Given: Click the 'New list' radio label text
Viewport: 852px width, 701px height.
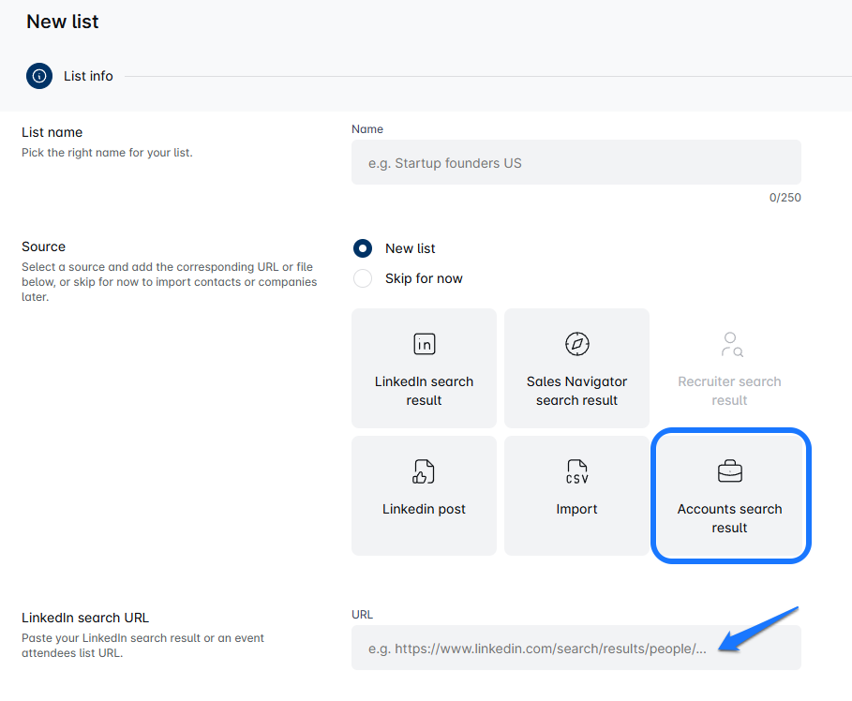Looking at the screenshot, I should (411, 248).
